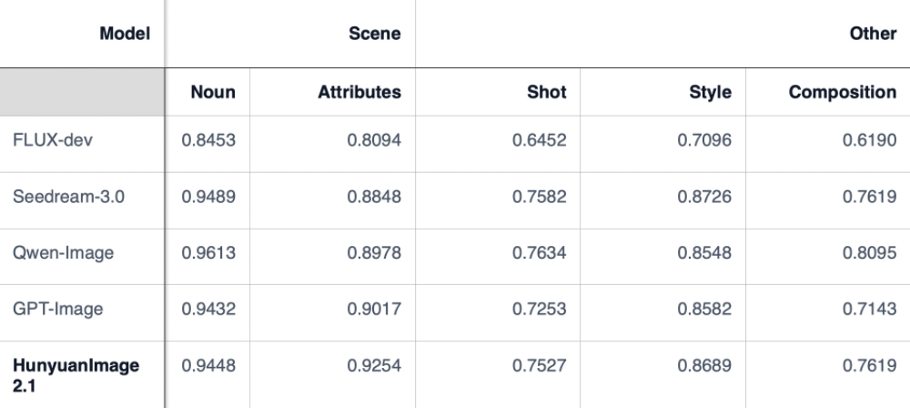Click FLUX-dev Noun score 0.8453
The height and width of the screenshot is (408, 910).
(x=208, y=141)
